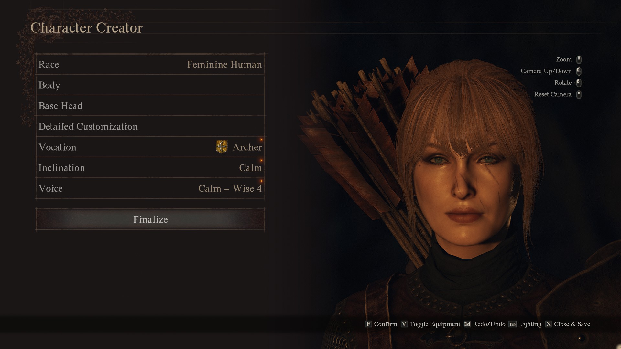Click the X key Close & Save icon
Image resolution: width=621 pixels, height=349 pixels.
pyautogui.click(x=549, y=324)
